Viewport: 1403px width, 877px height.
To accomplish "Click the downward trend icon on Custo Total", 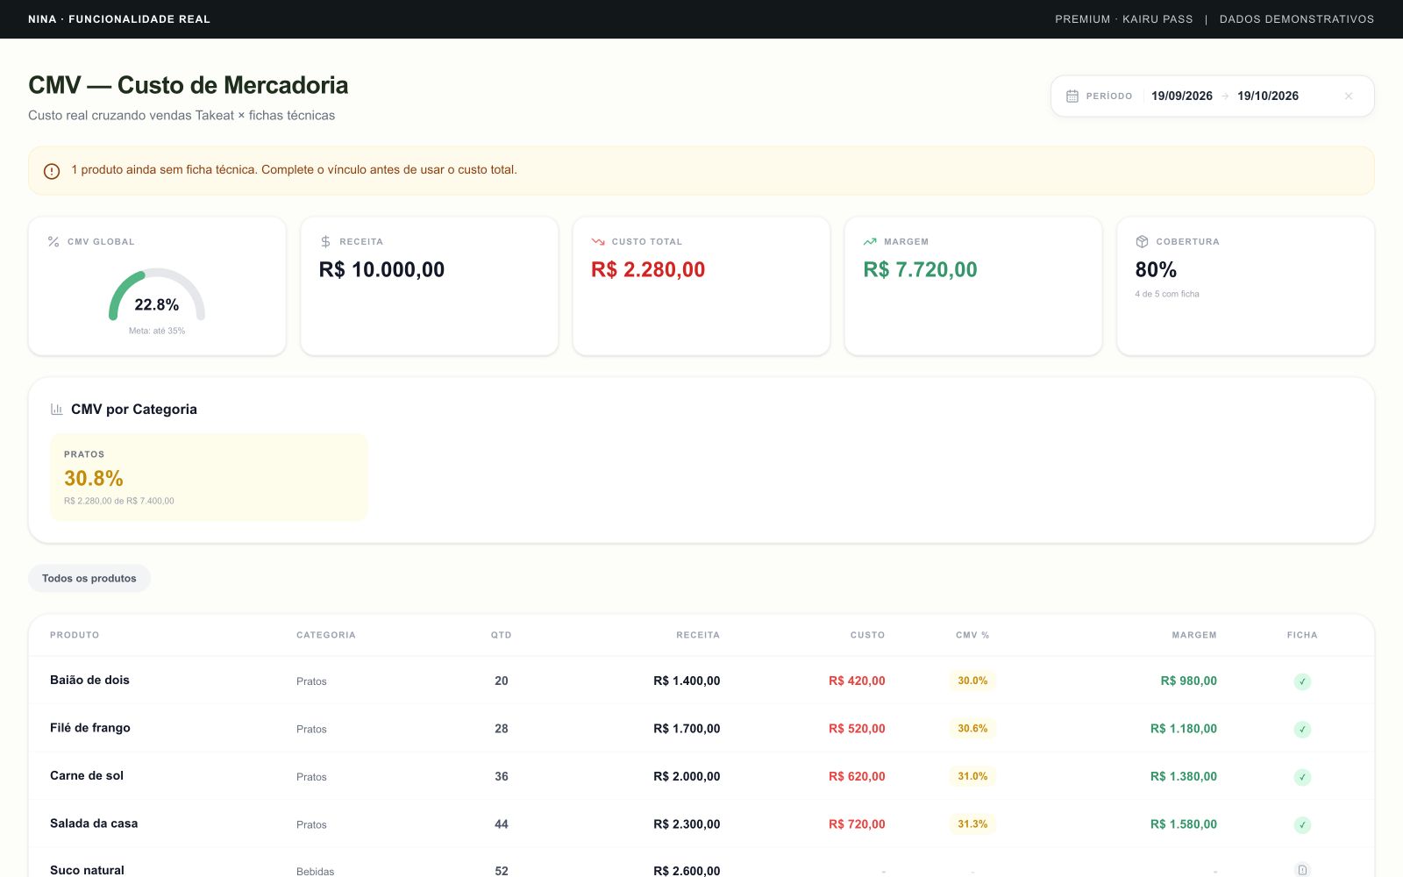I will tap(598, 241).
